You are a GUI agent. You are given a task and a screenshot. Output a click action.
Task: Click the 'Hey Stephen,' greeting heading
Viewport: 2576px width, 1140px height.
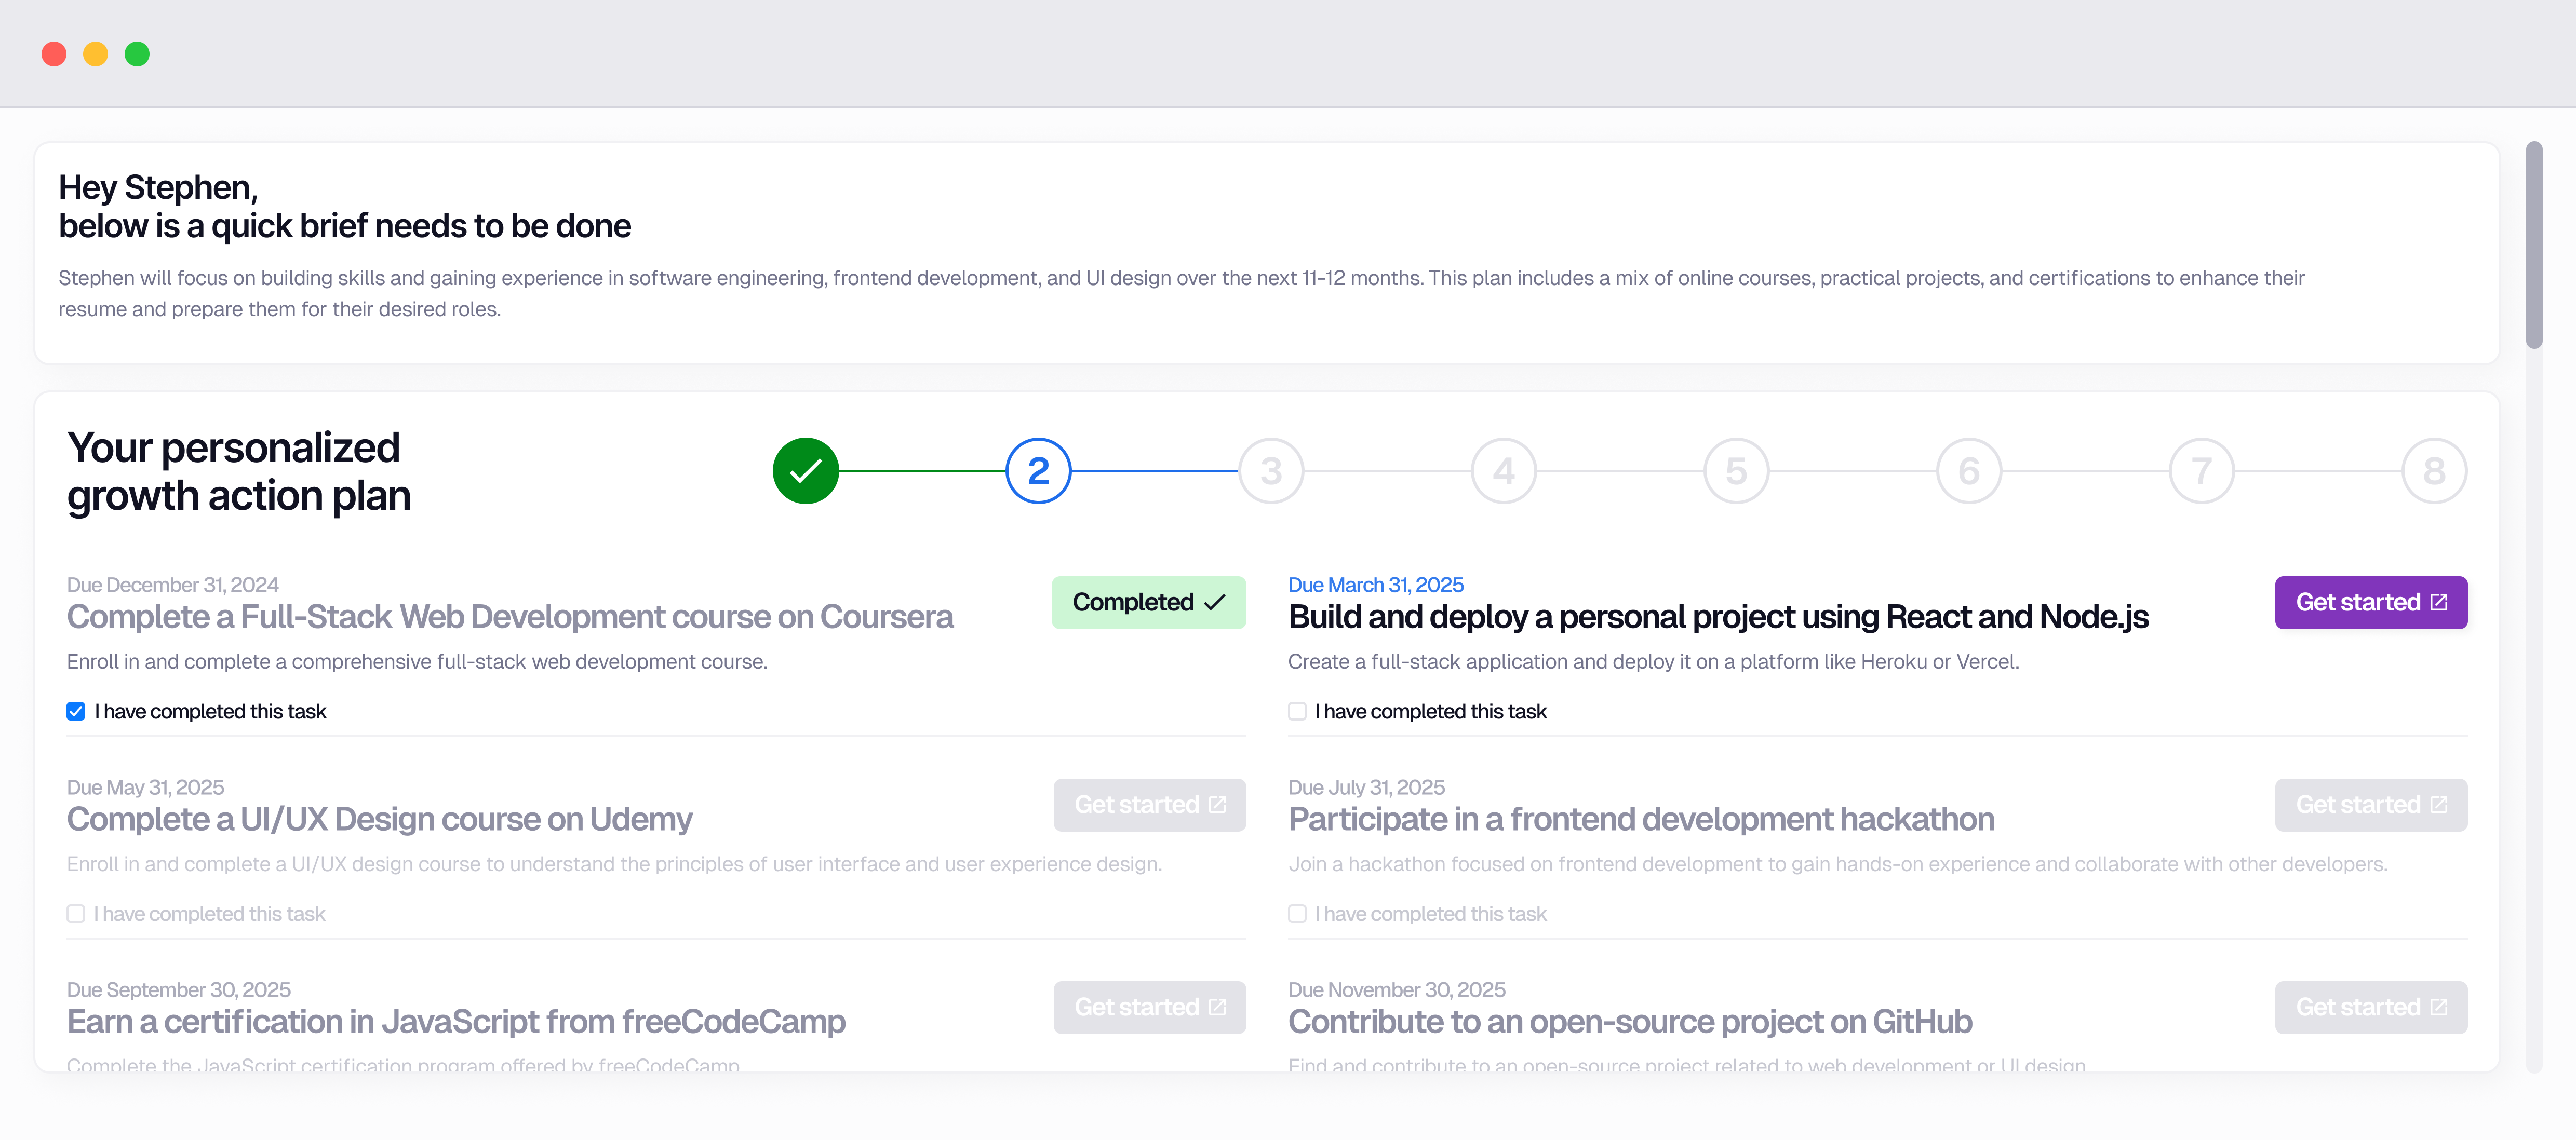(x=158, y=188)
